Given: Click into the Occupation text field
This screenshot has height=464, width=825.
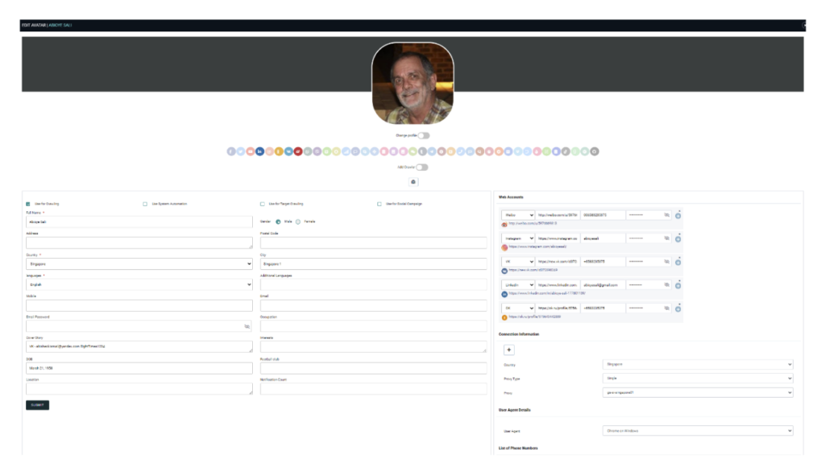Looking at the screenshot, I should pos(373,326).
